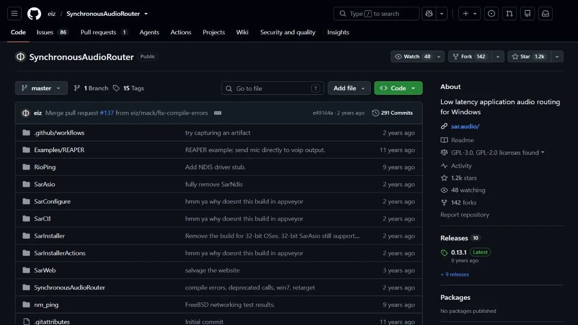Image resolution: width=578 pixels, height=325 pixels.
Task: Open the master branch dropdown
Action: click(41, 88)
